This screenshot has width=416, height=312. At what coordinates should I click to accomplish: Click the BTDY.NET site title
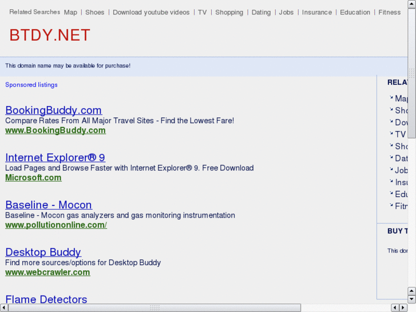50,35
